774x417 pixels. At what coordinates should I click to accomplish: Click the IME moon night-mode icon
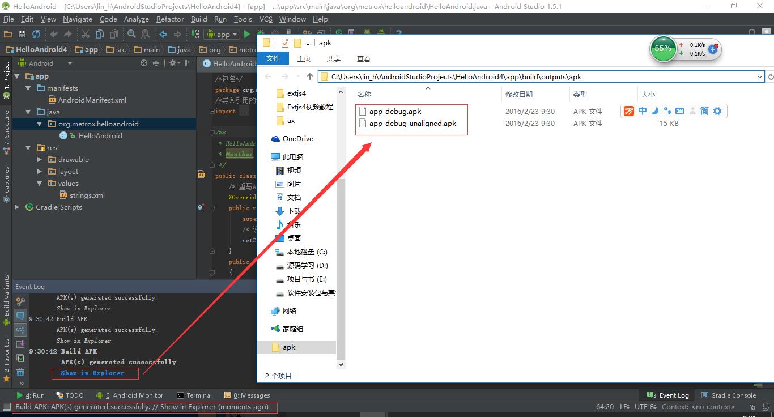[x=655, y=111]
